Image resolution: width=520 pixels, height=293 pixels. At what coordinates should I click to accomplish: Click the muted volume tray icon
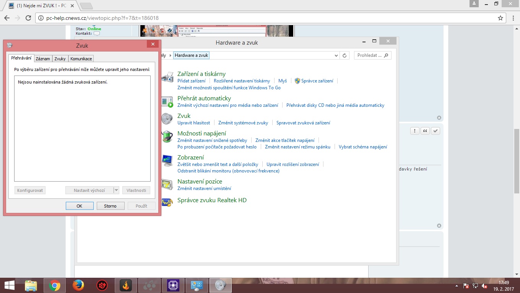coord(484,285)
